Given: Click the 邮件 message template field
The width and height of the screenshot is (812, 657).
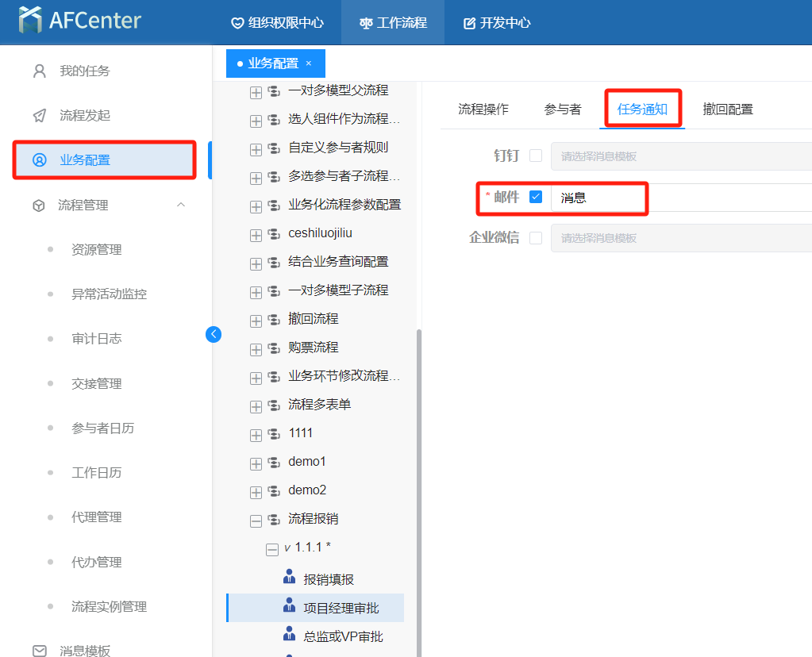Looking at the screenshot, I should tap(675, 198).
